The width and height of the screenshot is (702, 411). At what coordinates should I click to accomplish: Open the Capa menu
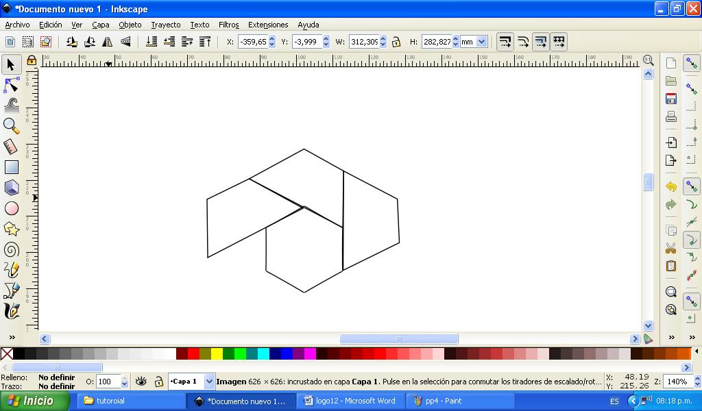pos(101,25)
